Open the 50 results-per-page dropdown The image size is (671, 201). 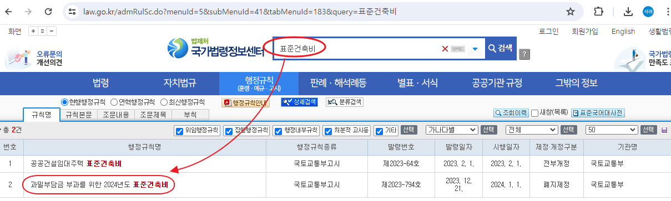612,130
